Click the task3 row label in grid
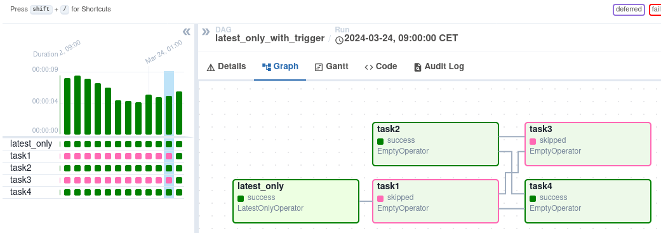The image size is (661, 233). 21,180
